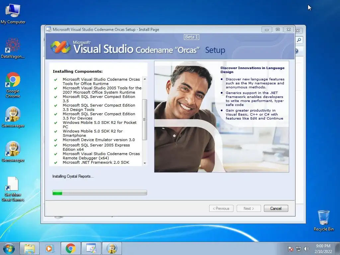This screenshot has width=340, height=255.
Task: Switch to Chrome in the taskbar
Action: [x=71, y=248]
